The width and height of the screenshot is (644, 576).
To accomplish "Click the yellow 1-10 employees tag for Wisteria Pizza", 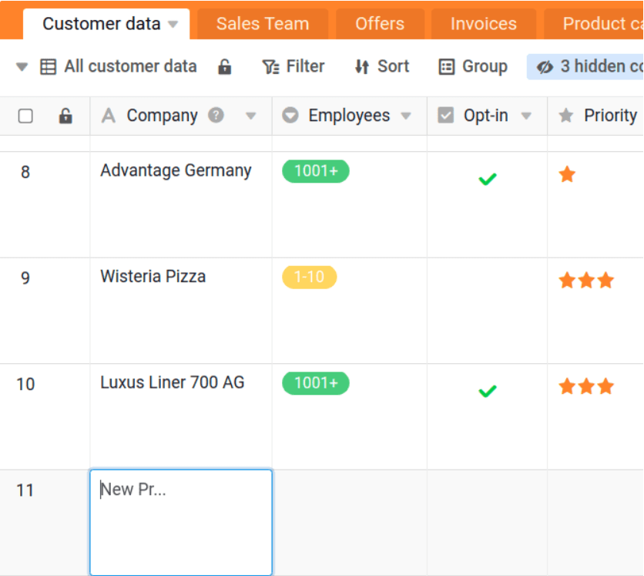I will pyautogui.click(x=309, y=277).
